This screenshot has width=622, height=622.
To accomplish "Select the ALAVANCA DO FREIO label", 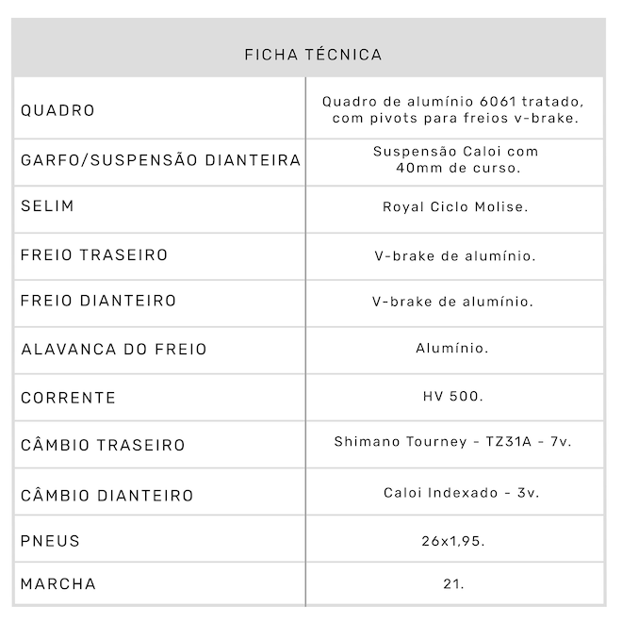I will click(114, 350).
